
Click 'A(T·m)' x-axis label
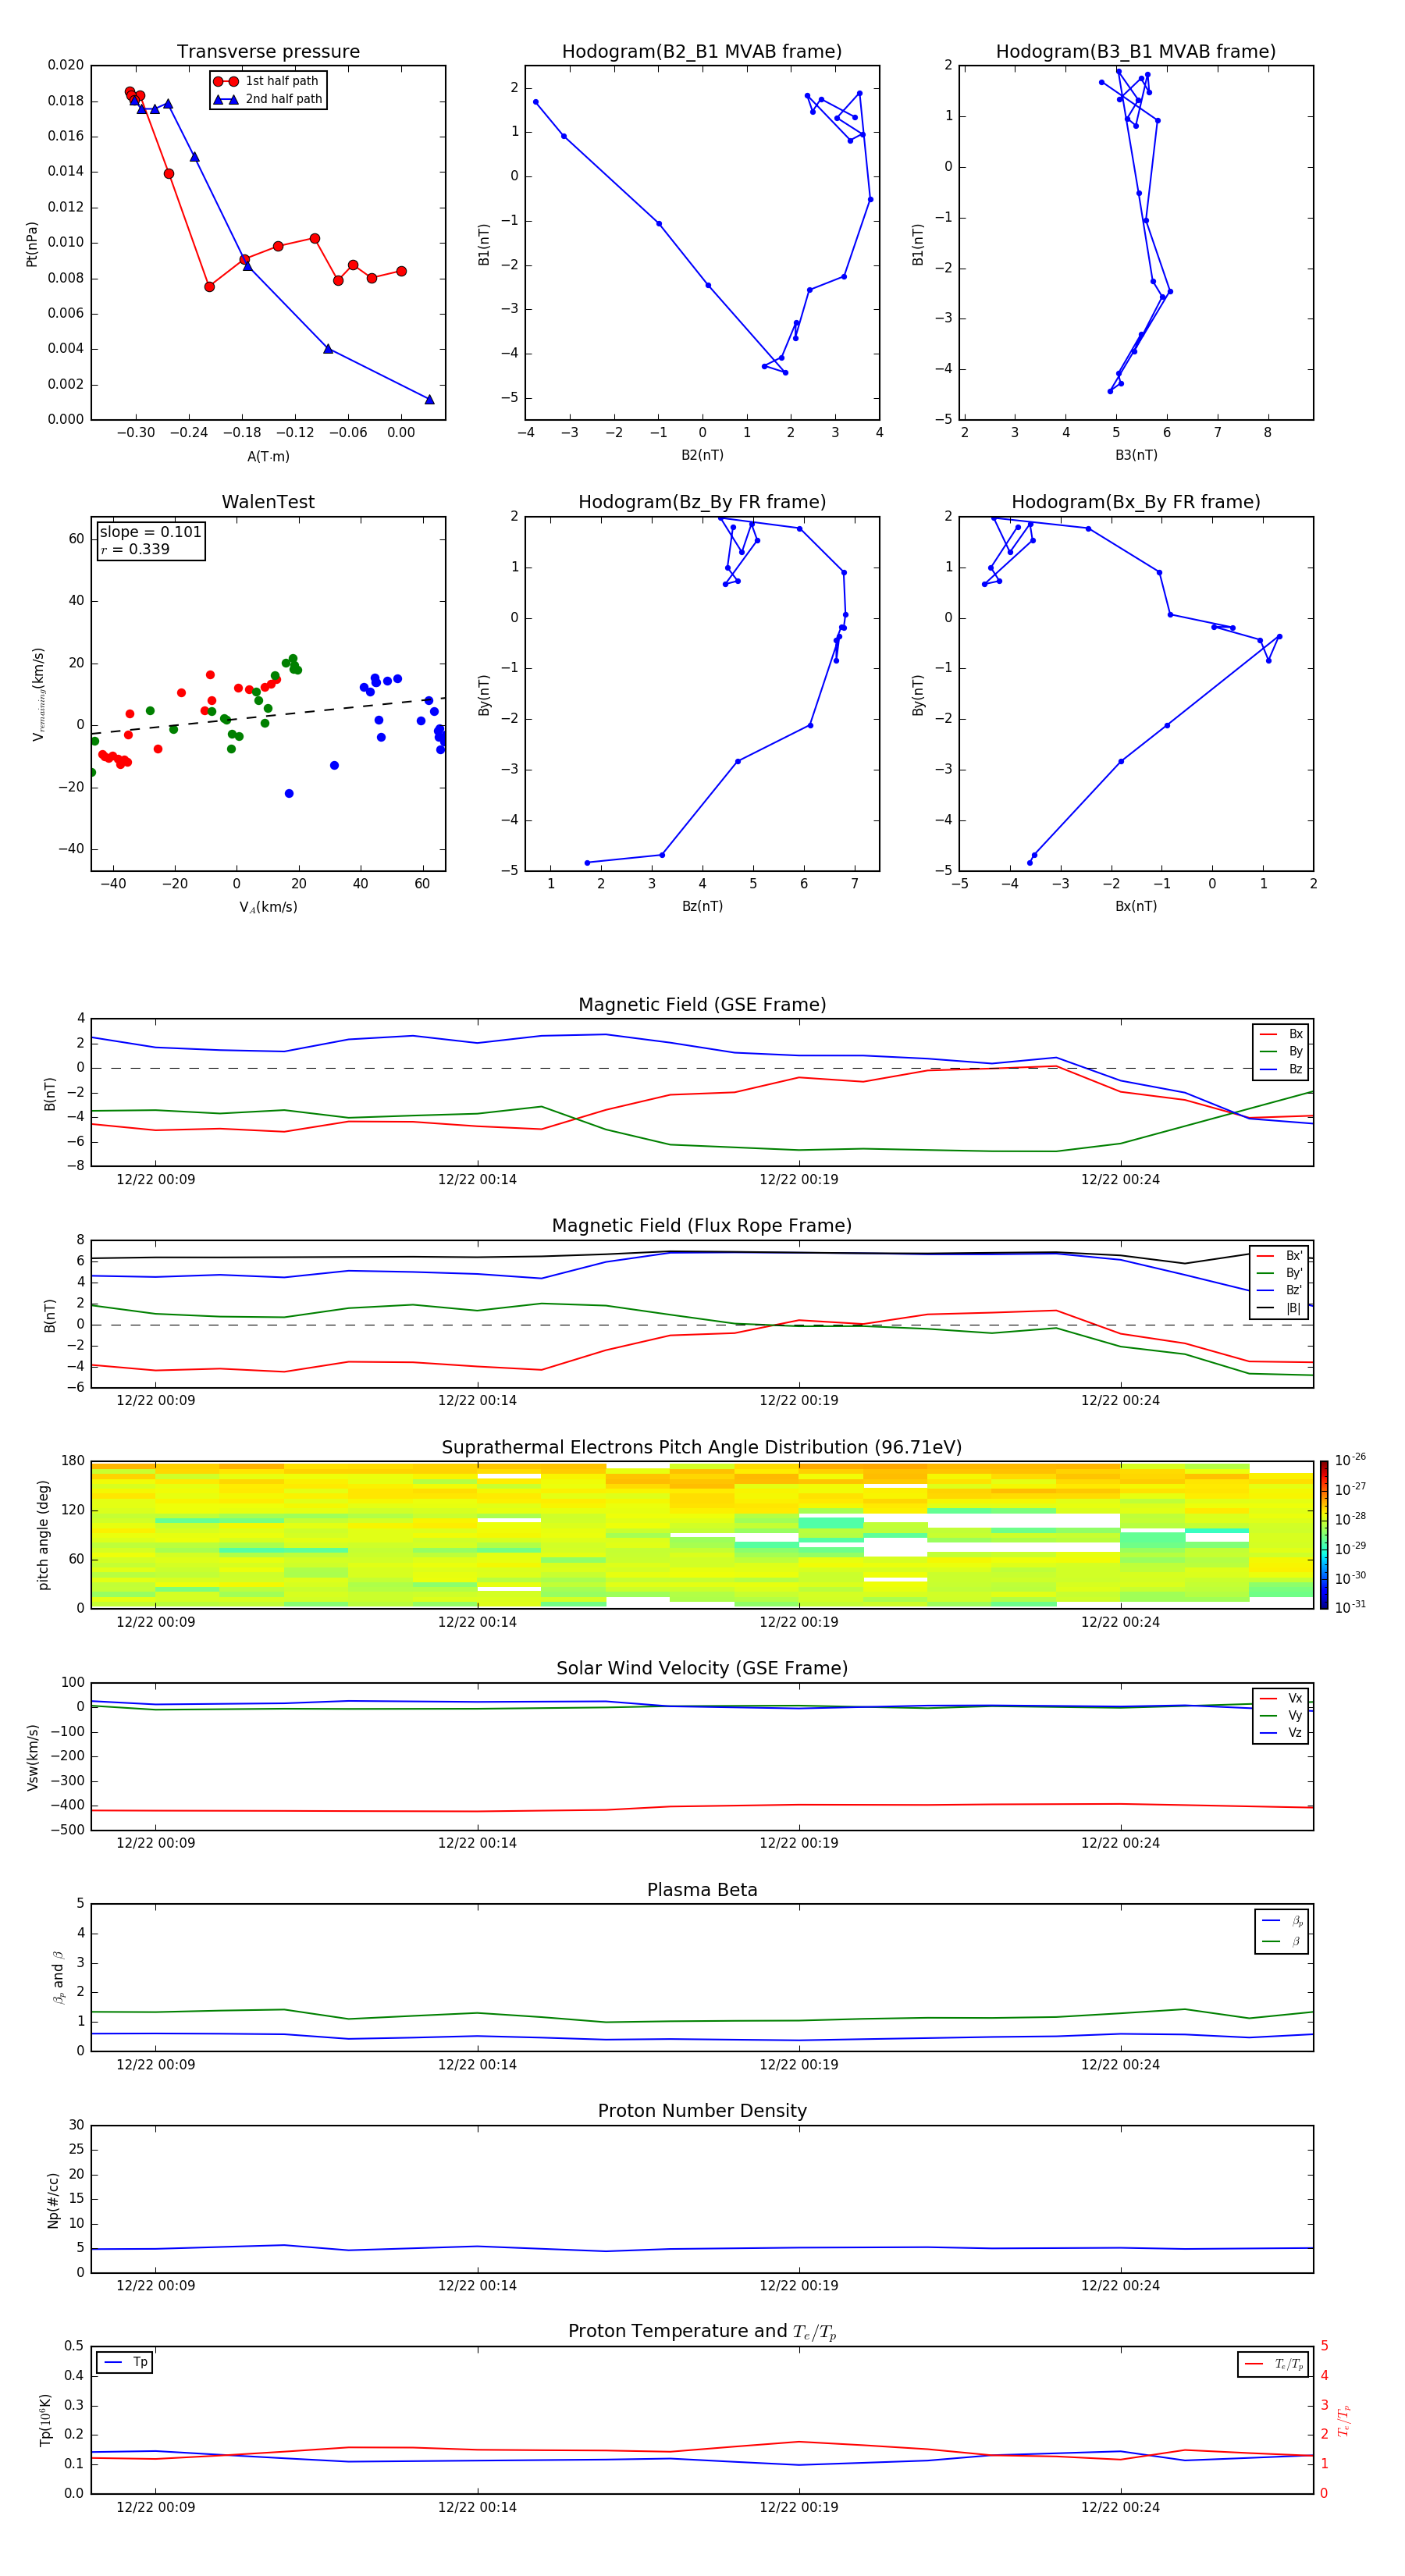(x=268, y=457)
